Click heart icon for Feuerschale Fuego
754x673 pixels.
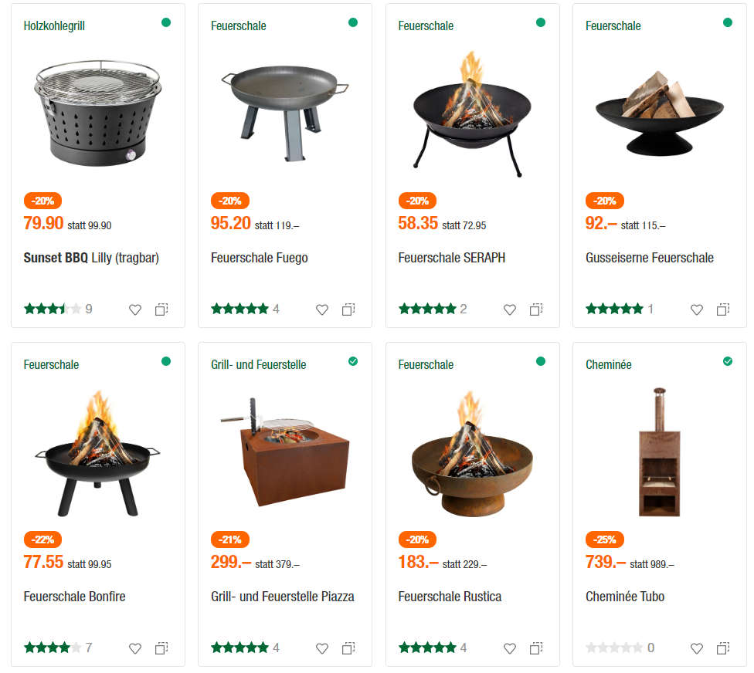pos(322,309)
